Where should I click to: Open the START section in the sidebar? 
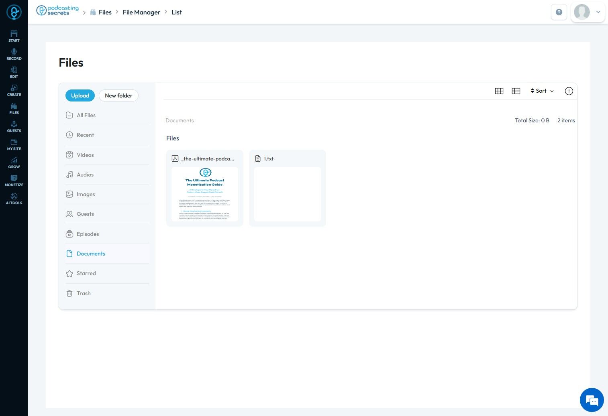pyautogui.click(x=14, y=36)
